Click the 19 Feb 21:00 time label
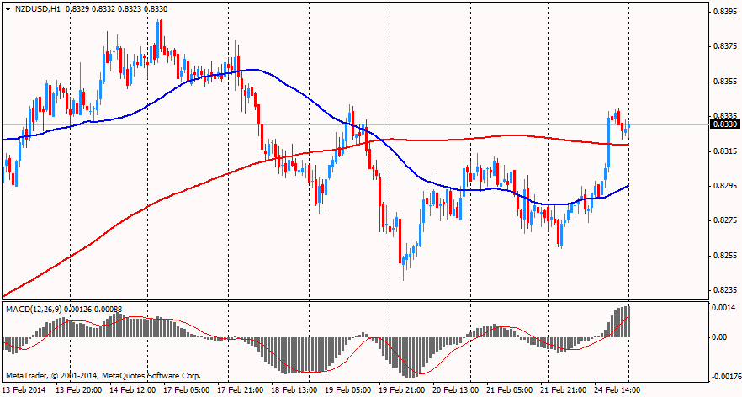742x397 pixels. tap(401, 390)
